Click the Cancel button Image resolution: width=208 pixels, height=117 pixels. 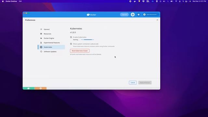(x=133, y=83)
